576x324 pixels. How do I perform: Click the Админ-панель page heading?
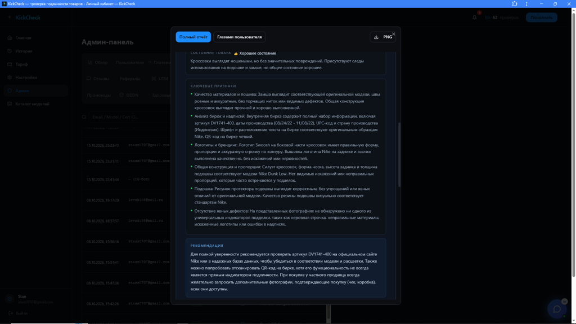(x=107, y=42)
